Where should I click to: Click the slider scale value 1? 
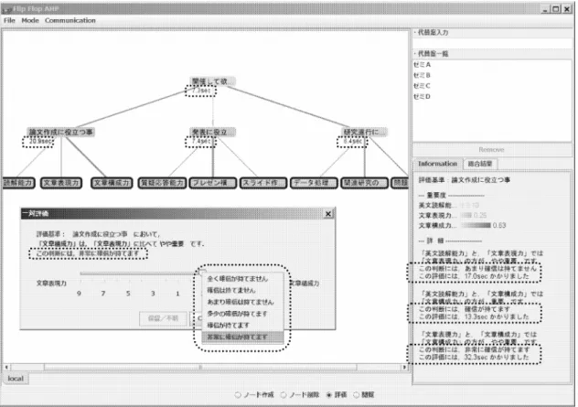click(177, 294)
